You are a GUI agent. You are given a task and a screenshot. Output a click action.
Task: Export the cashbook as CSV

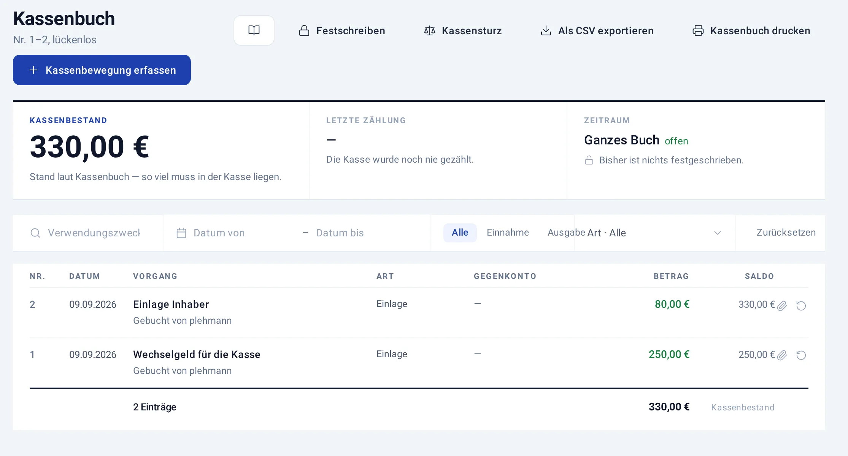point(597,30)
